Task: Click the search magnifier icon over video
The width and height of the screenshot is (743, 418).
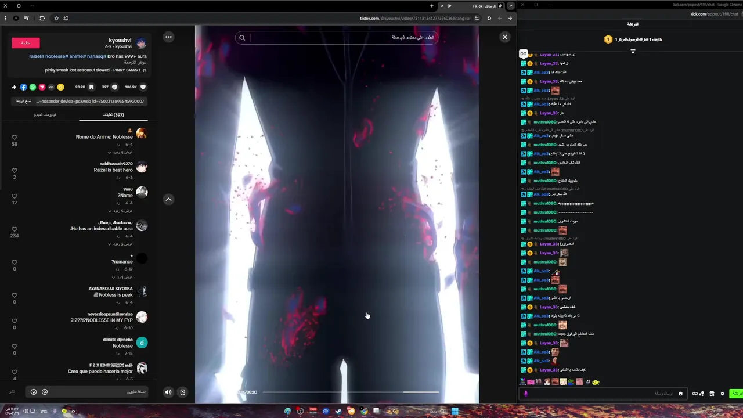Action: tap(242, 38)
